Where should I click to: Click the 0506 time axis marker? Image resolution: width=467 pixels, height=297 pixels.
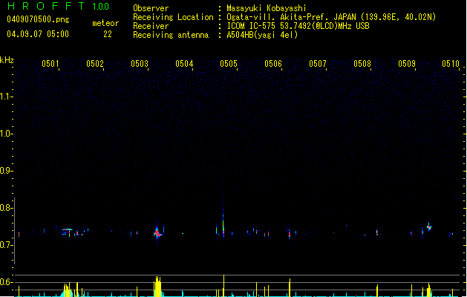click(x=273, y=64)
